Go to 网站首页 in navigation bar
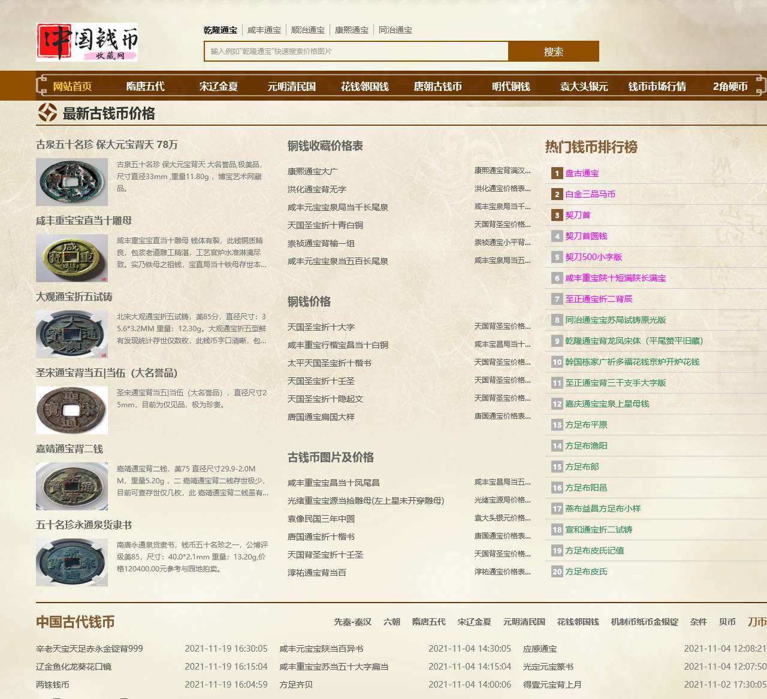This screenshot has width=767, height=699. [x=73, y=86]
